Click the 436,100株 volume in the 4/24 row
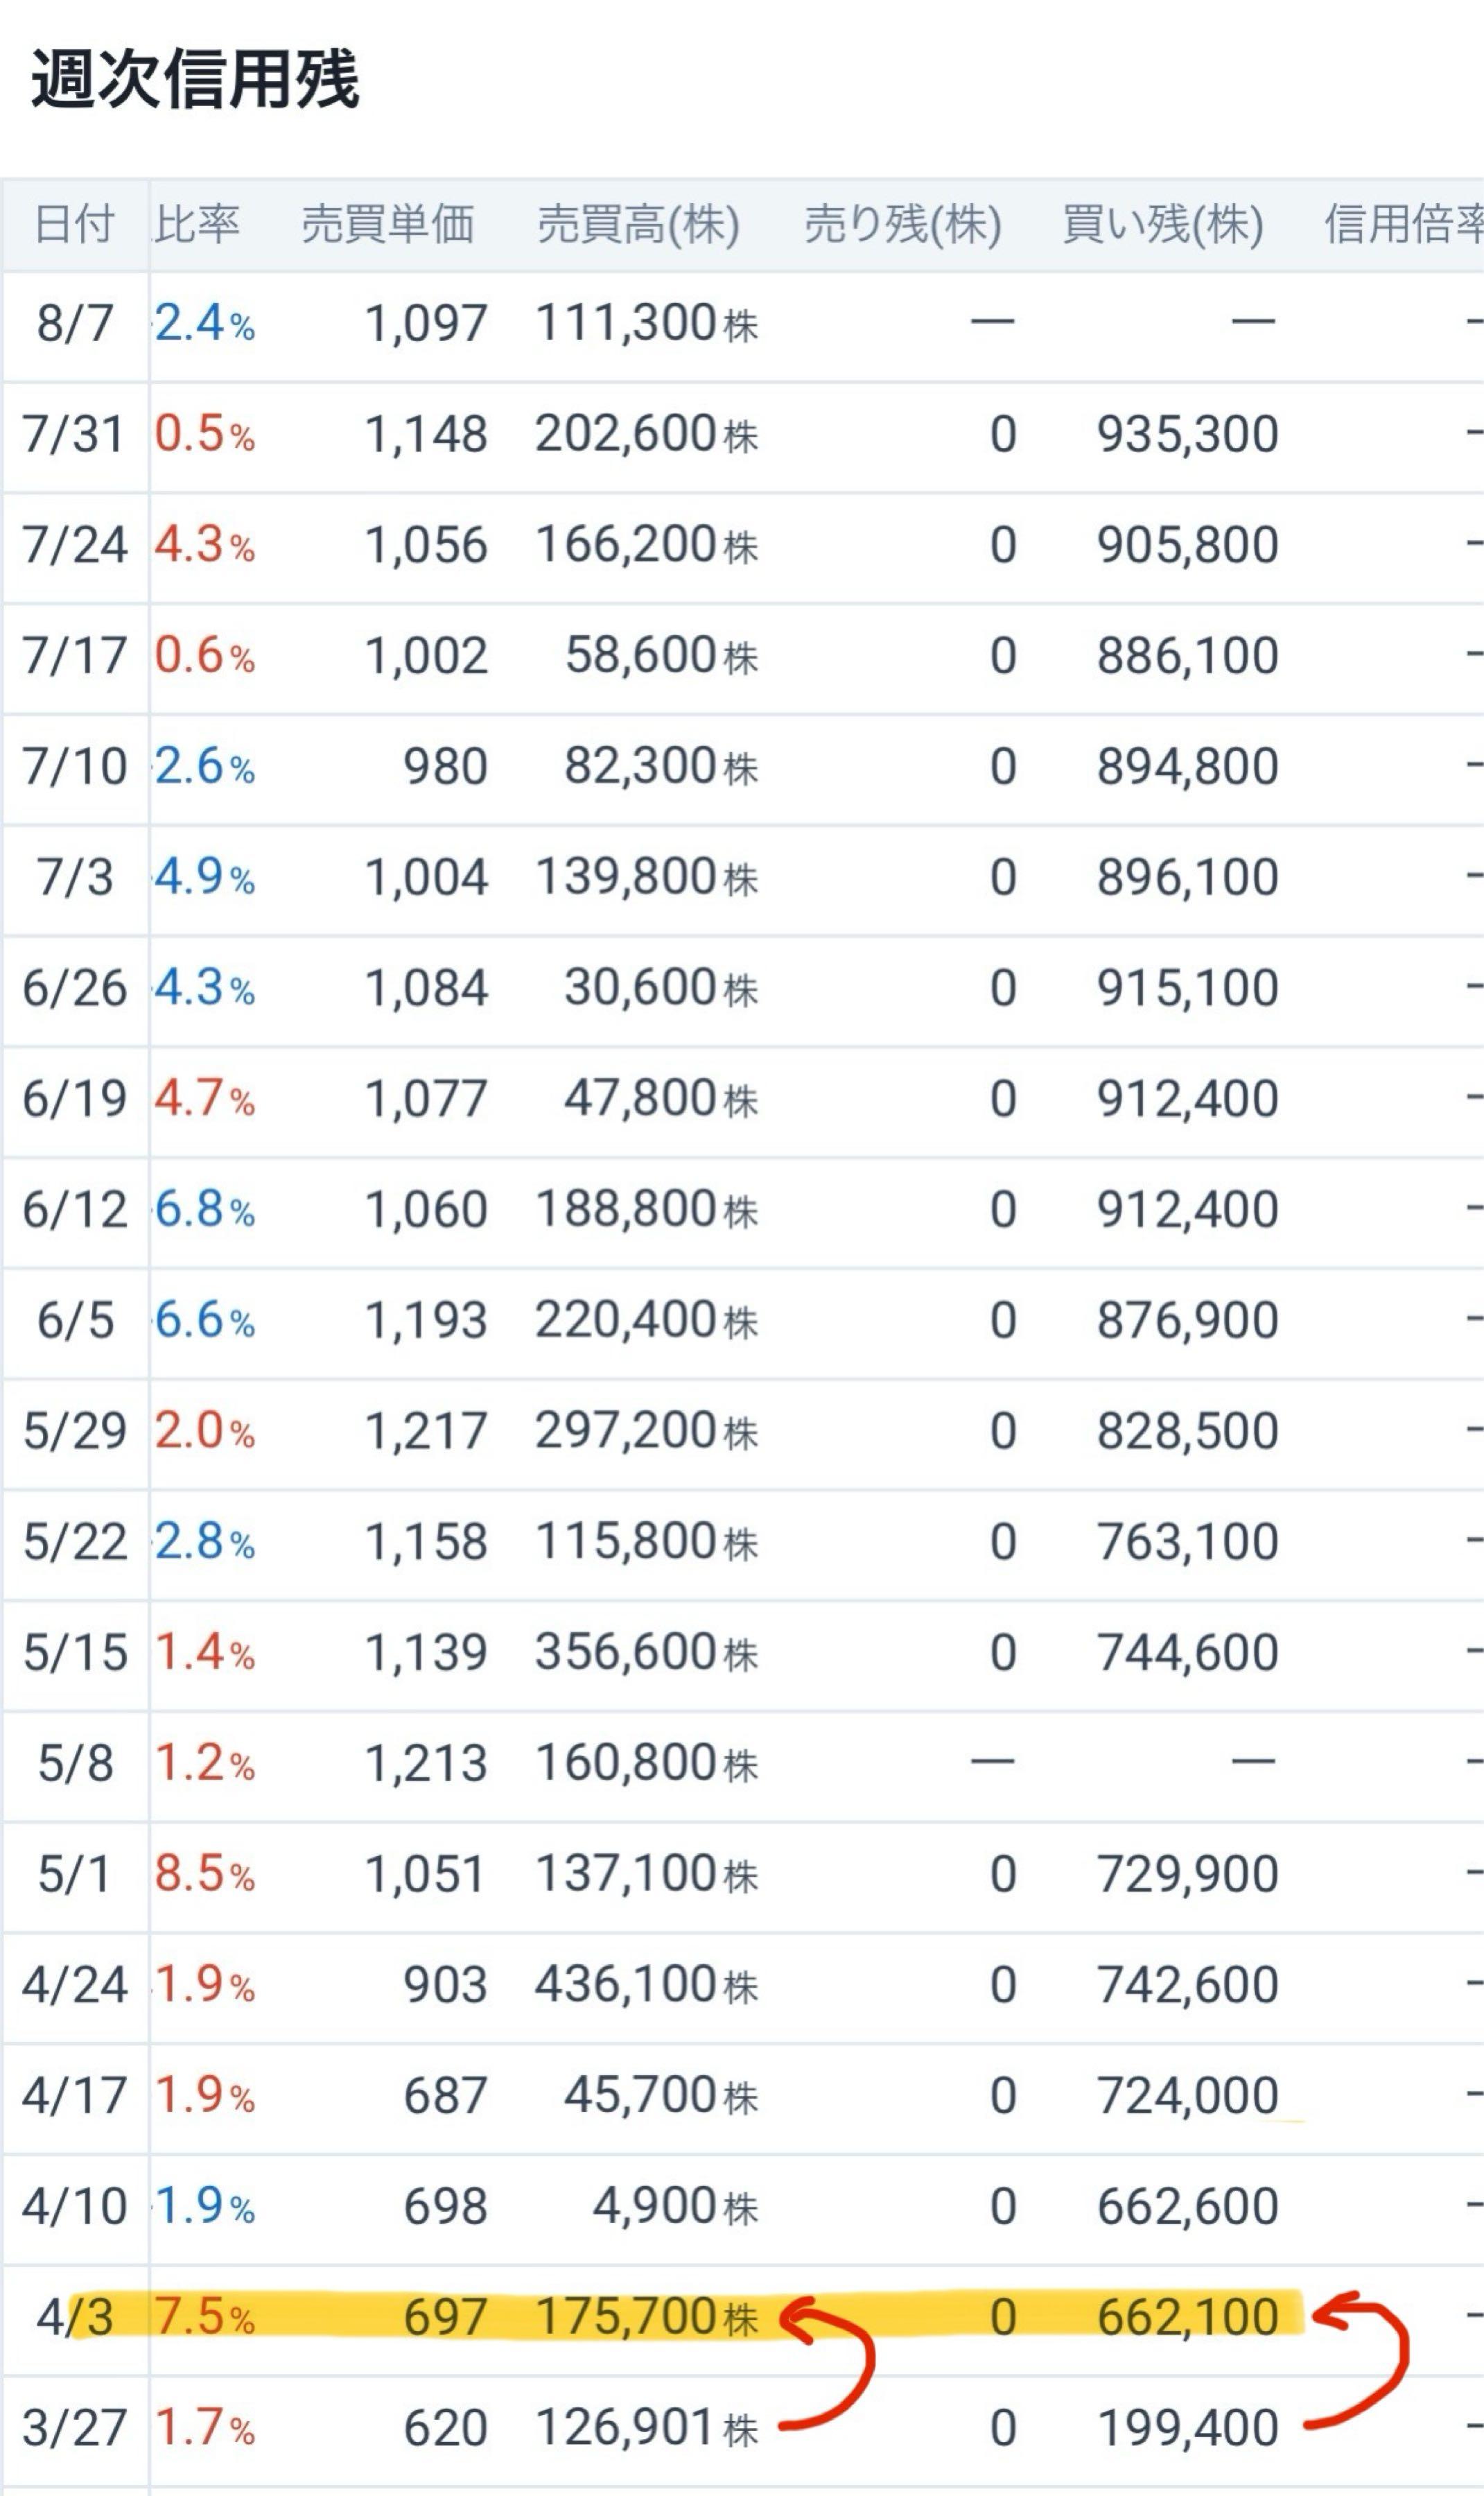Image resolution: width=1484 pixels, height=2496 pixels. 646,1985
